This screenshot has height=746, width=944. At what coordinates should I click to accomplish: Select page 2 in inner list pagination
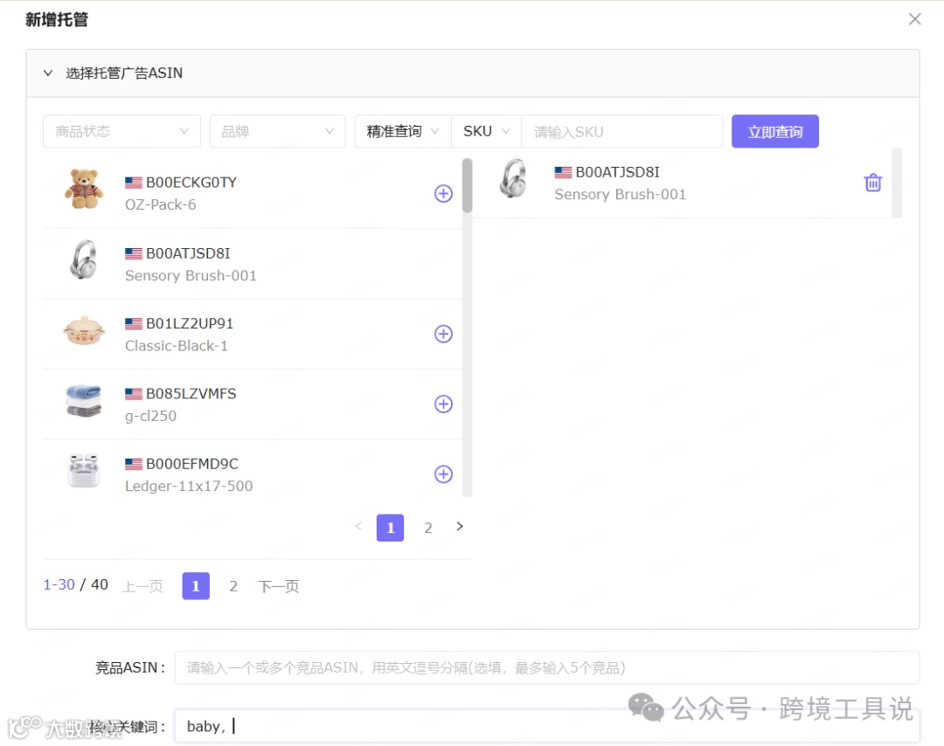tap(428, 528)
